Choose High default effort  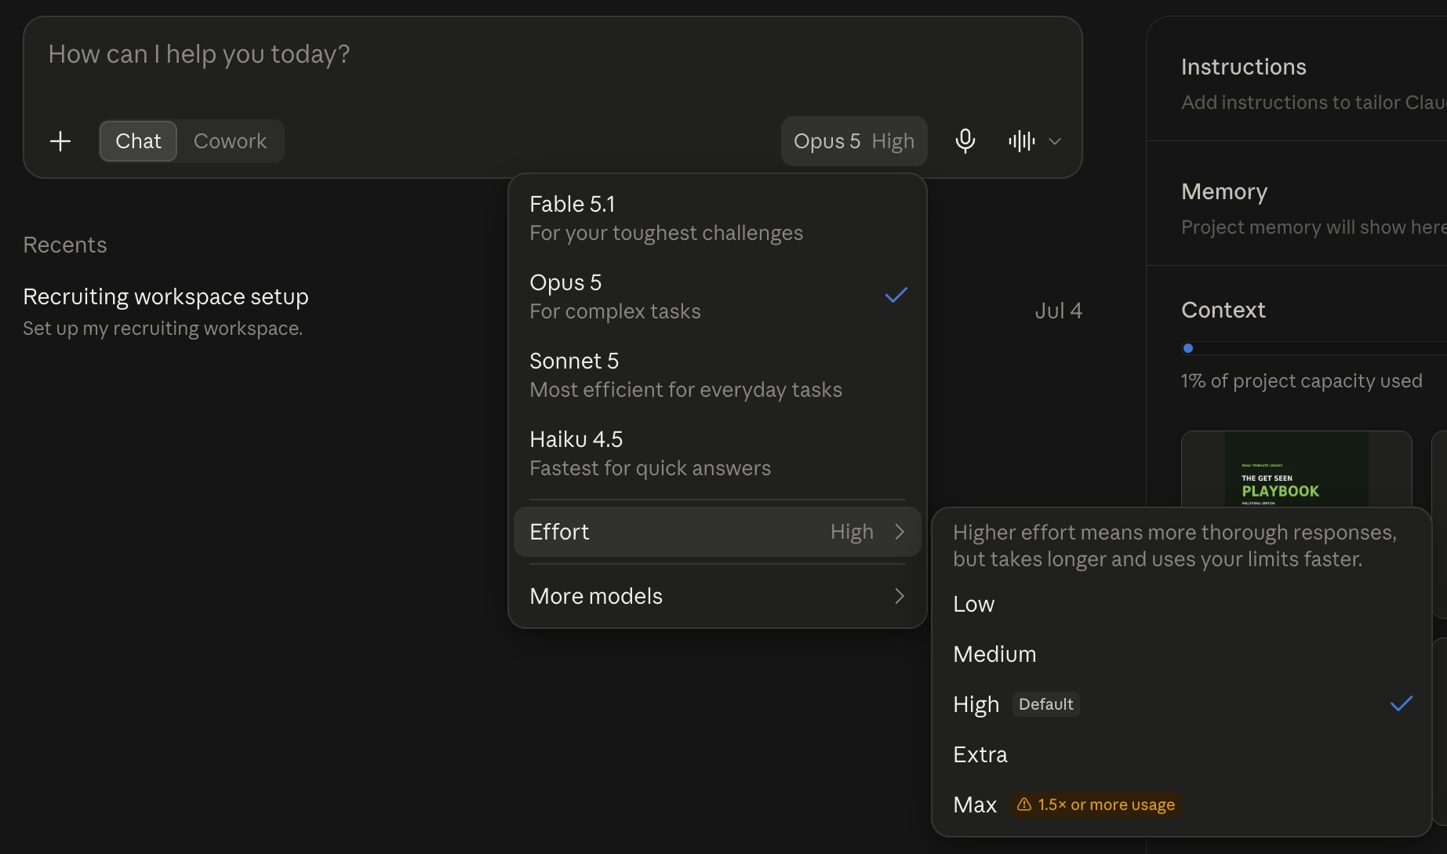(1181, 704)
